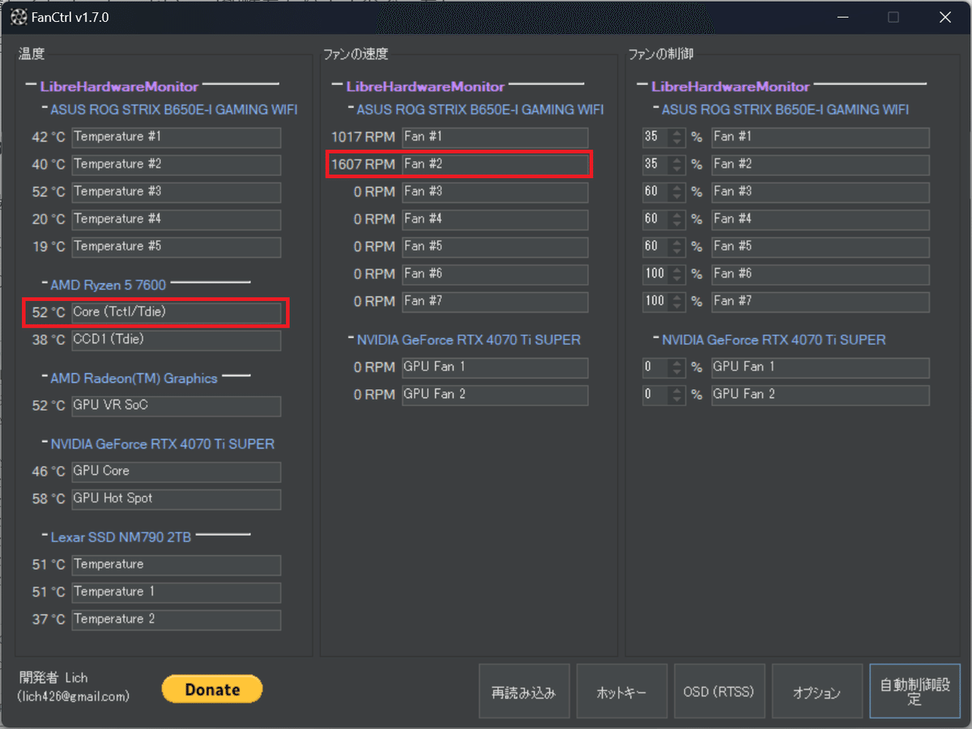972x729 pixels.
Task: Click Fan #2 control percent spinner
Action: point(664,165)
